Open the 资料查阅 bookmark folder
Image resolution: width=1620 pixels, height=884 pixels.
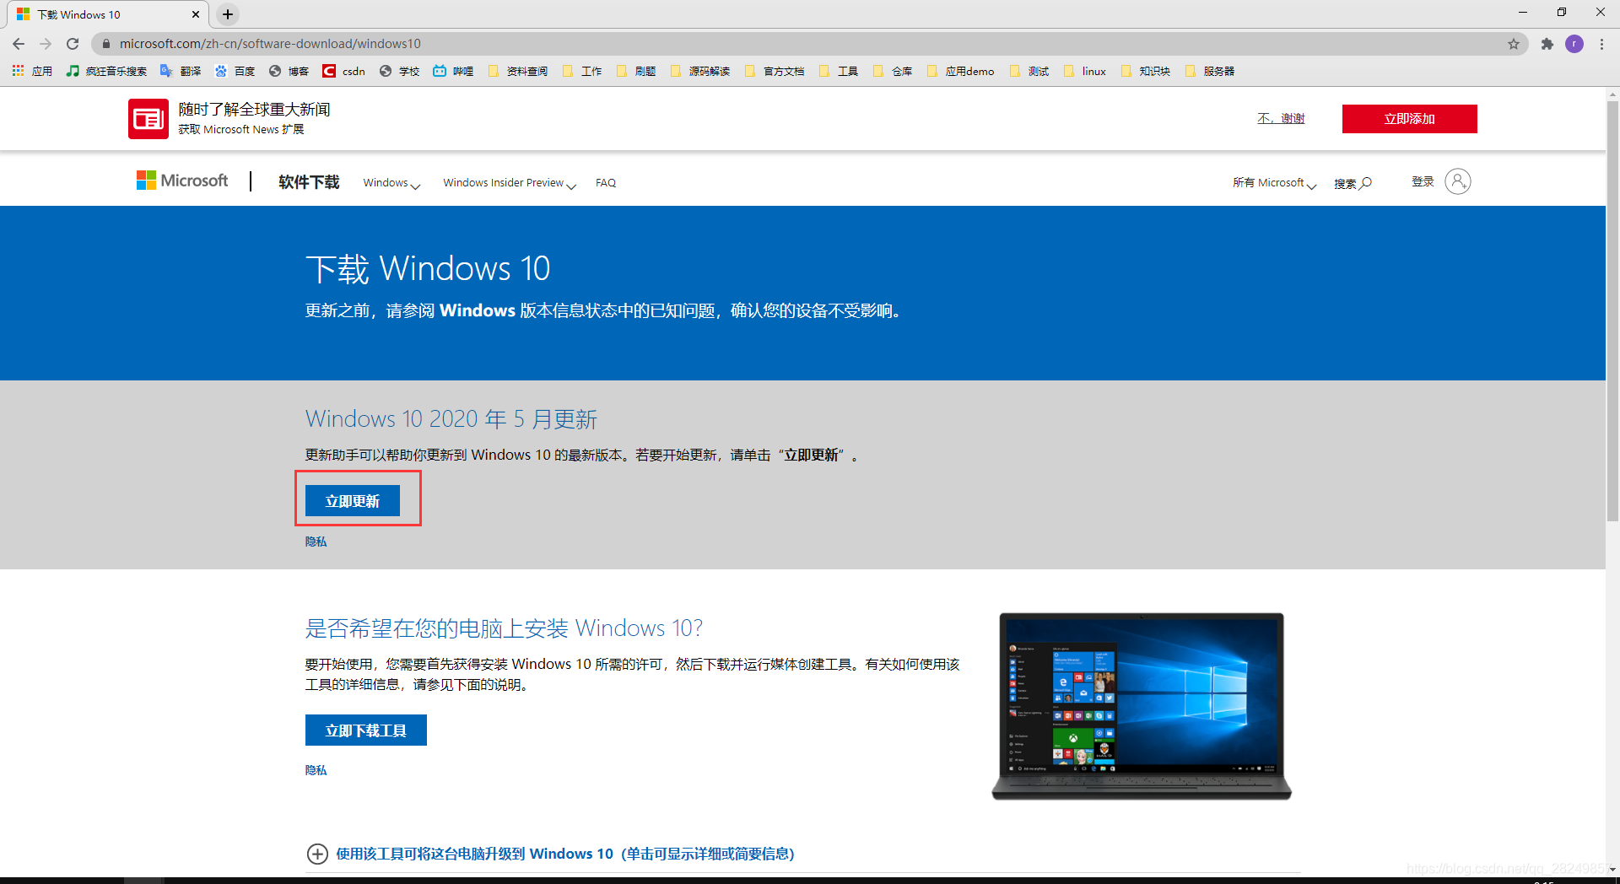[518, 71]
